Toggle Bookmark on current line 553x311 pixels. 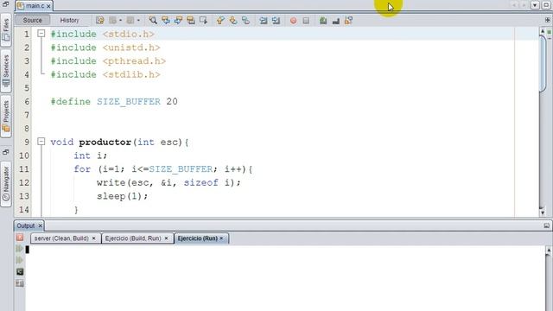coord(245,21)
